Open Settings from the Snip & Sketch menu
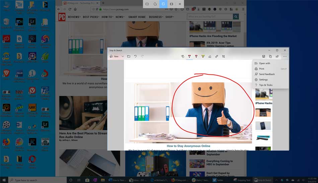The width and height of the screenshot is (318, 183). pos(270,80)
